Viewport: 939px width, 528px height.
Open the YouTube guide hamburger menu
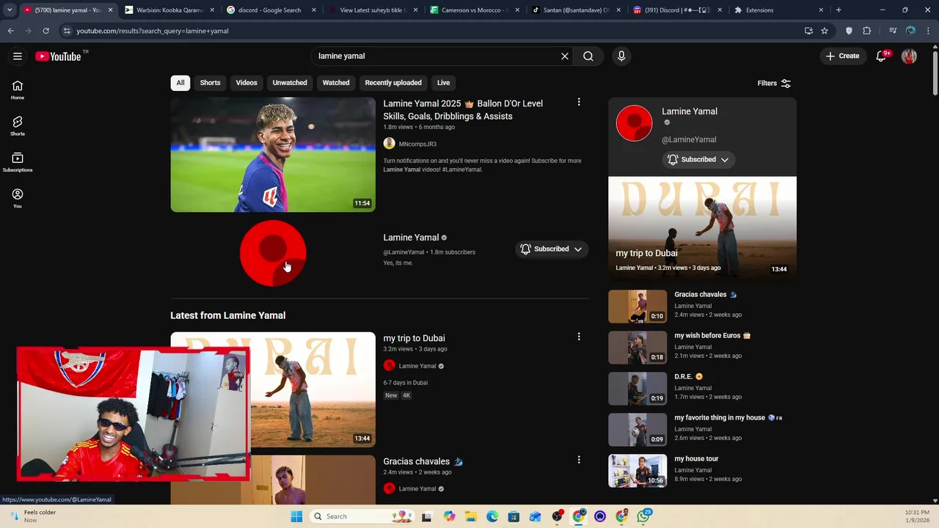pos(18,56)
